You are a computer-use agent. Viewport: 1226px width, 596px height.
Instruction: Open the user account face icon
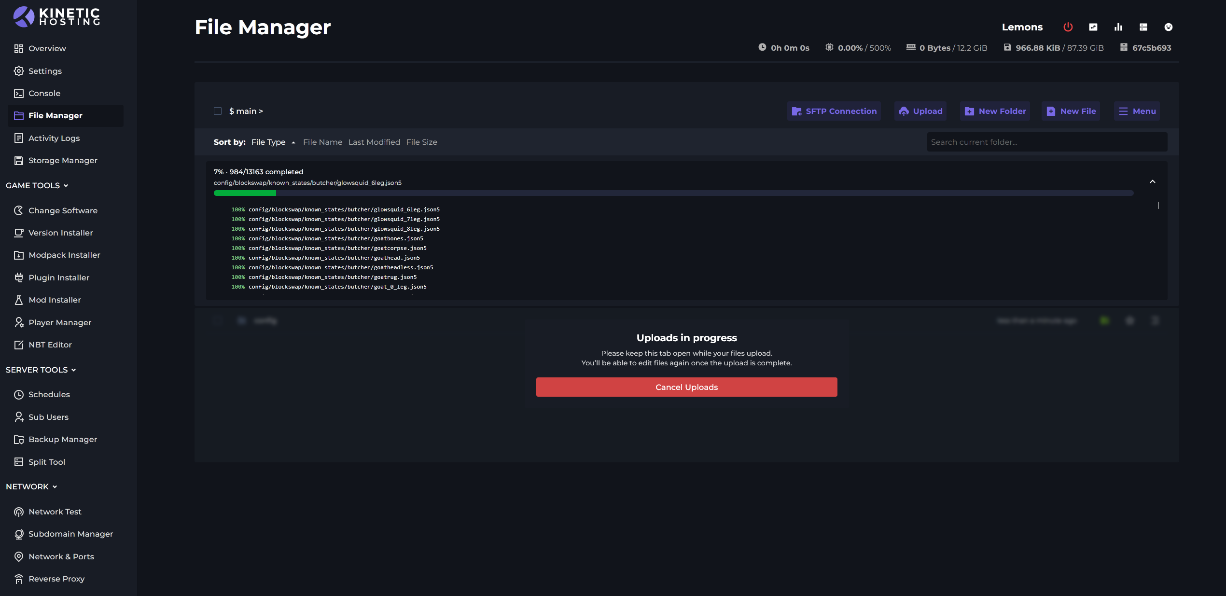[1169, 27]
